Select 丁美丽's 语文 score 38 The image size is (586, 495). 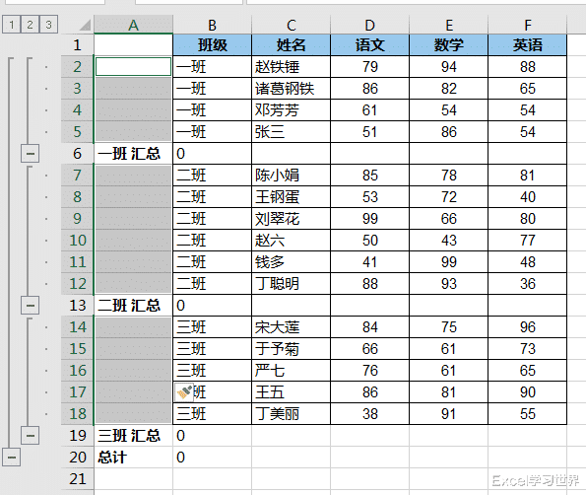coord(370,414)
